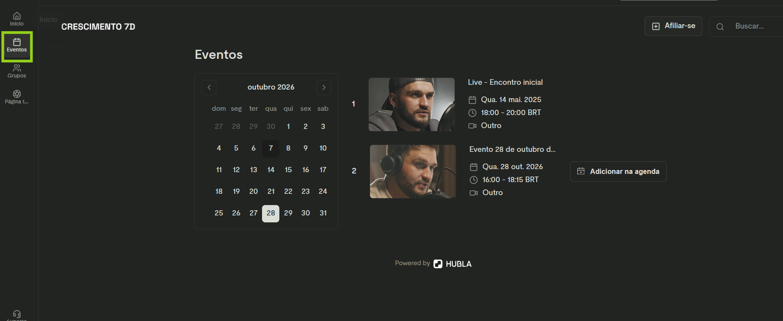
Task: Click the clock icon beside 16:00 - 18:15 BRT
Action: point(474,180)
